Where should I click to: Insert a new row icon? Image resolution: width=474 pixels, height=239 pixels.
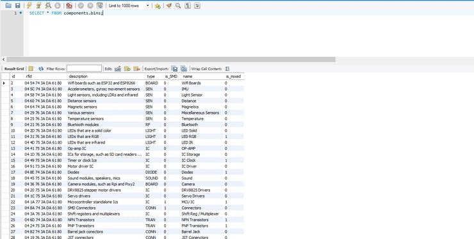(x=127, y=69)
